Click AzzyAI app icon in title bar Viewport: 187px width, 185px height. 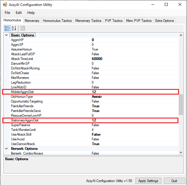pyautogui.click(x=5, y=5)
